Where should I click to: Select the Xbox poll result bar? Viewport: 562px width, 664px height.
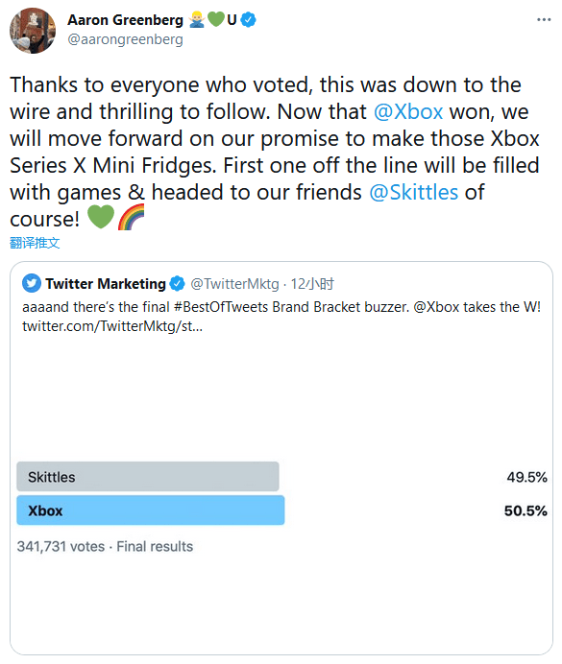click(151, 510)
